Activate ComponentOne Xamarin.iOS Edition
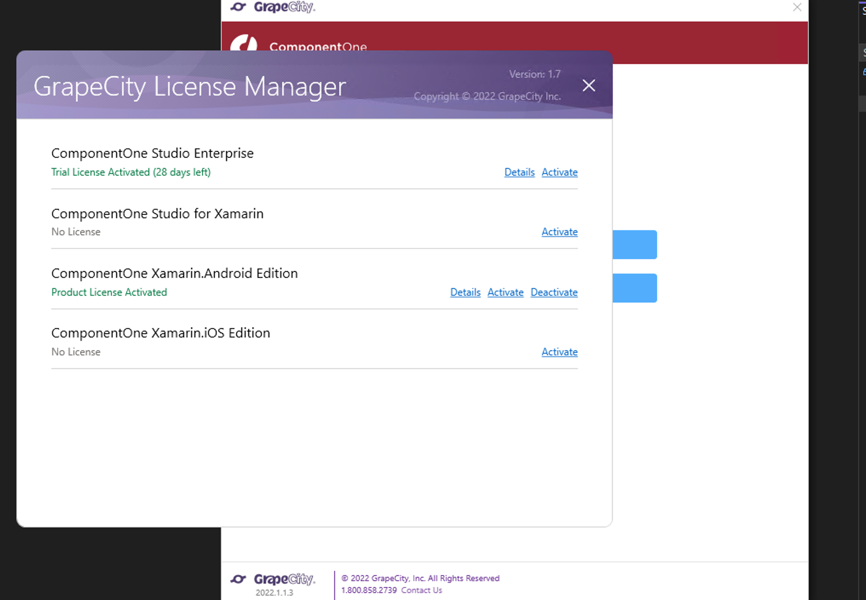Screen dimensions: 866x600 560,352
